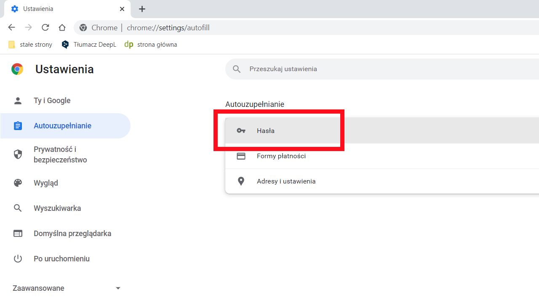The width and height of the screenshot is (539, 303).
Task: Open the Hasła settings entry
Action: pos(266,130)
